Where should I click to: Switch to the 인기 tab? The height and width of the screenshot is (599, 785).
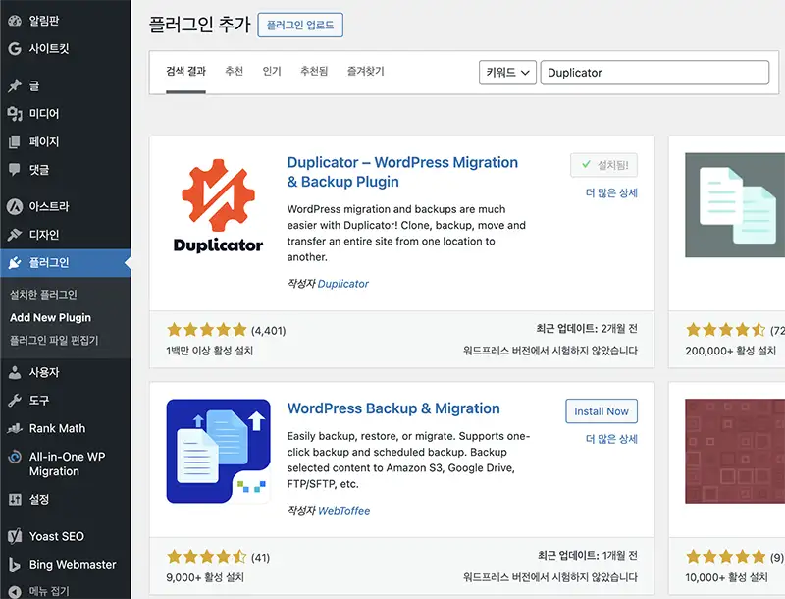[272, 71]
